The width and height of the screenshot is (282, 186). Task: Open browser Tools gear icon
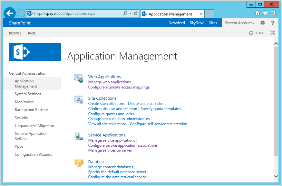(273, 13)
